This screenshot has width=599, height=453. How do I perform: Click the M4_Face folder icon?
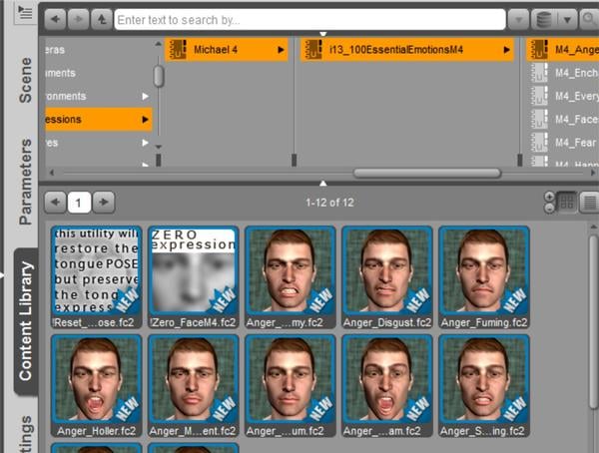539,119
